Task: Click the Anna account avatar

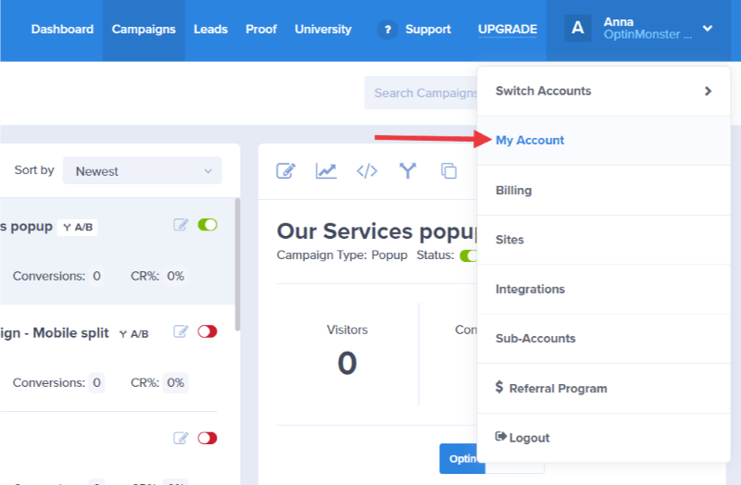Action: tap(578, 29)
